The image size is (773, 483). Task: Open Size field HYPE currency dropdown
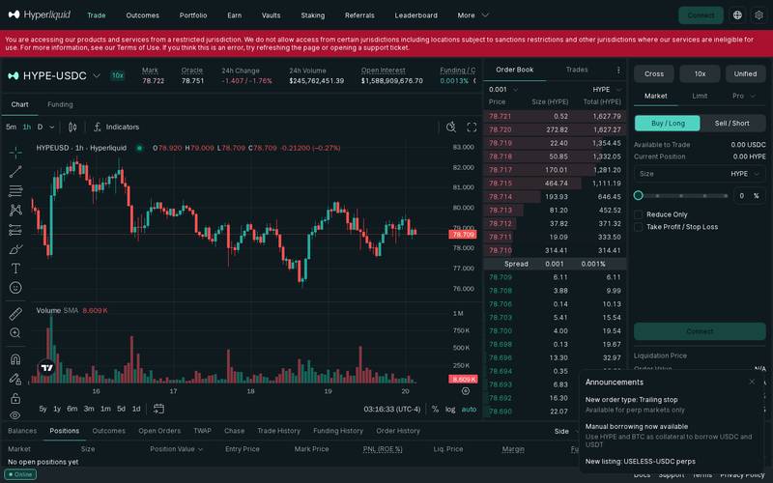745,174
